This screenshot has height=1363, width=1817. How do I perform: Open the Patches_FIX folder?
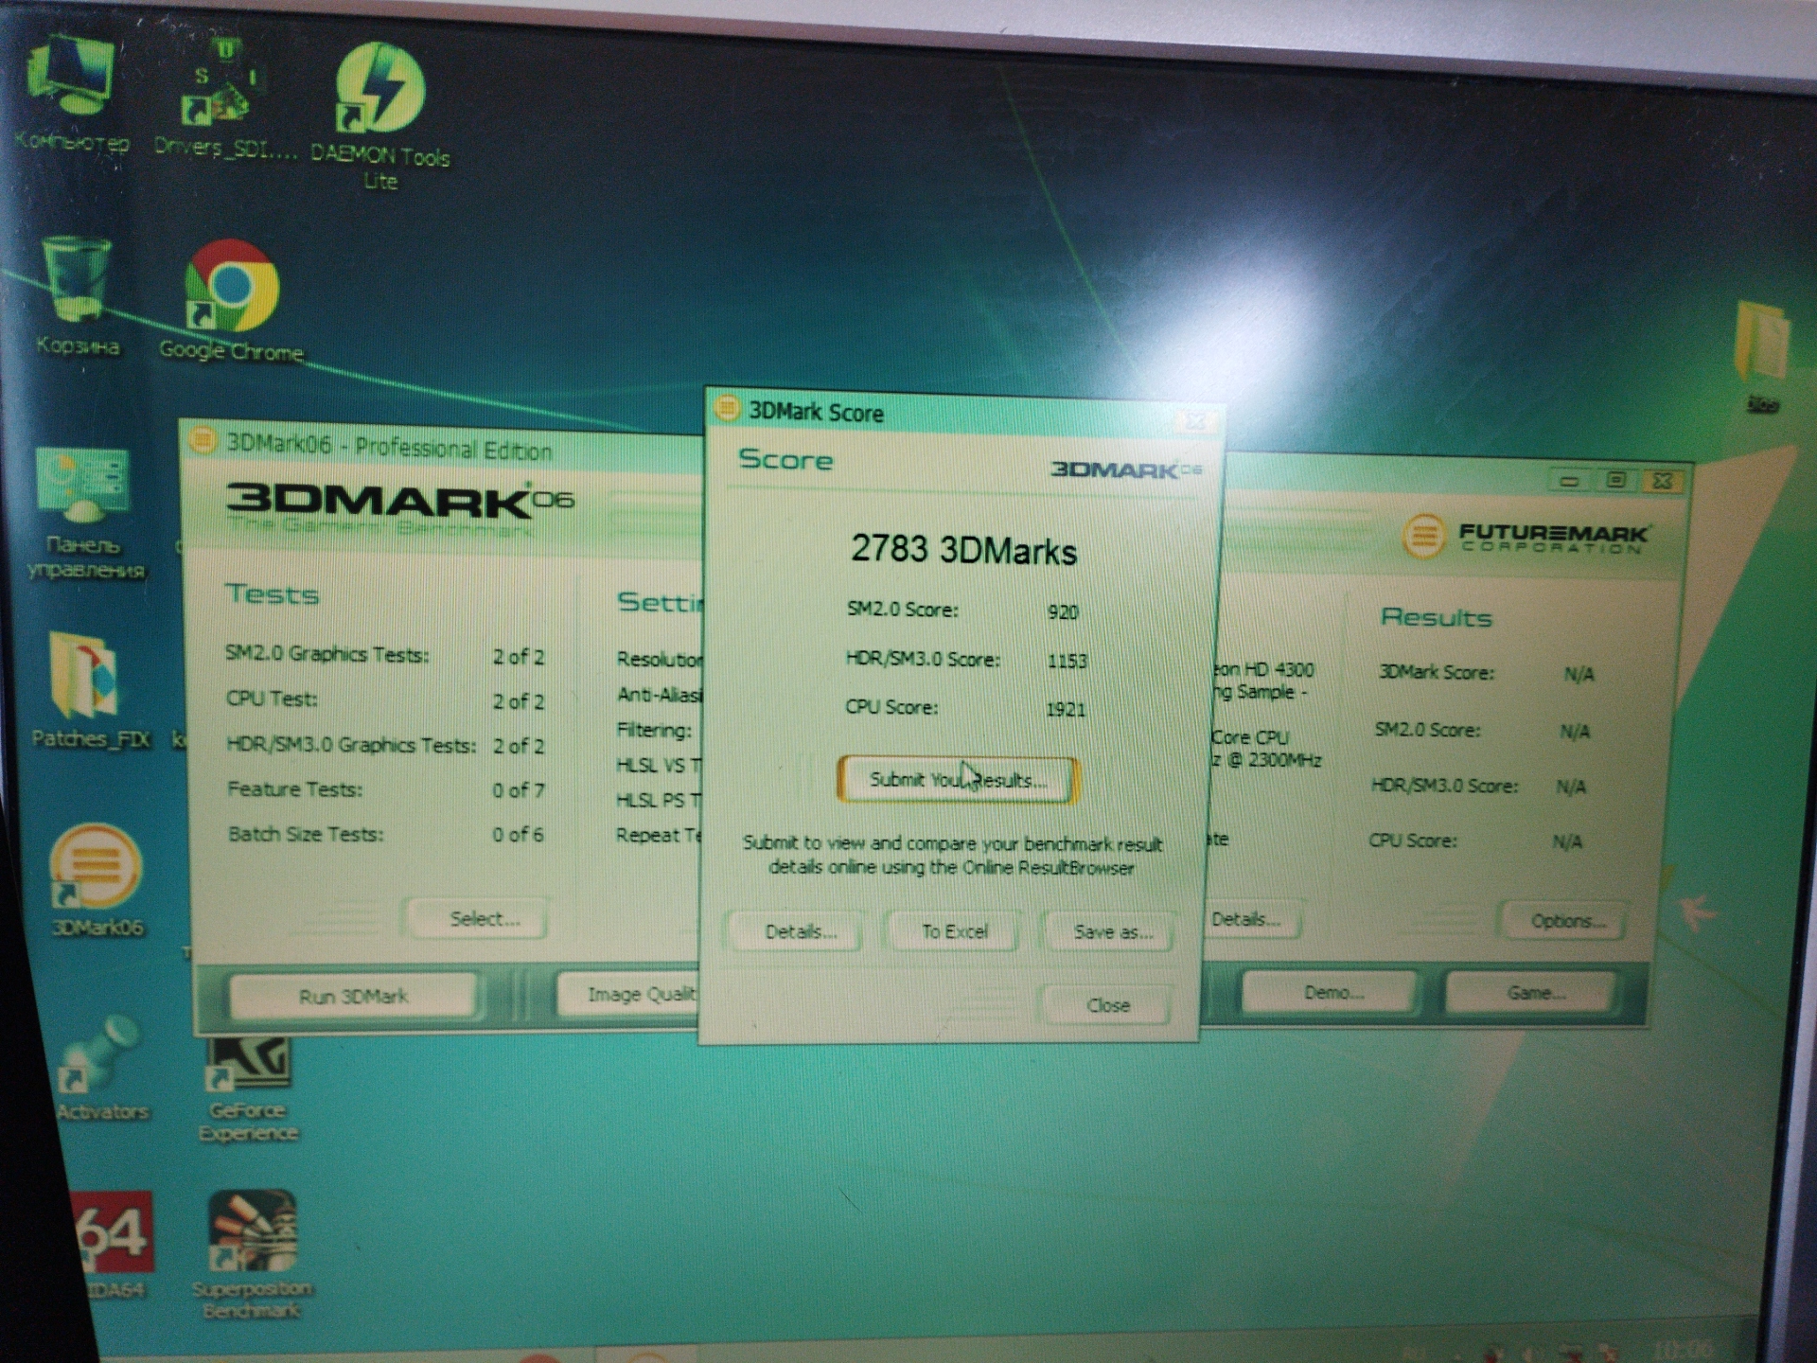(88, 689)
